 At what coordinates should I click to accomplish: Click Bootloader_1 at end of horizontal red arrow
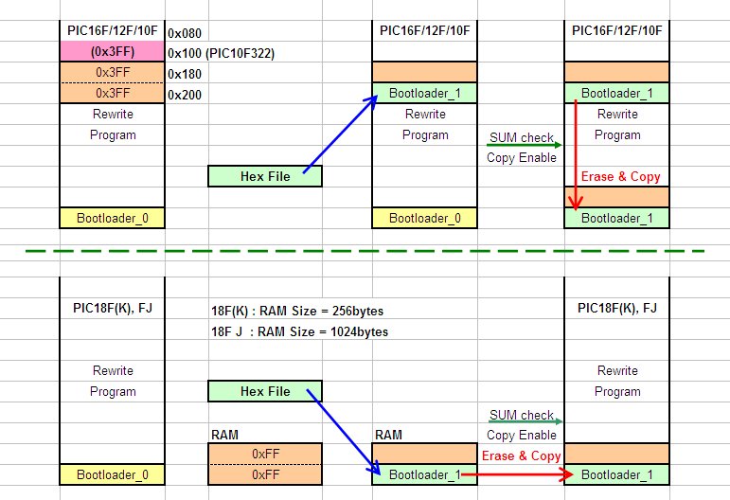[617, 474]
